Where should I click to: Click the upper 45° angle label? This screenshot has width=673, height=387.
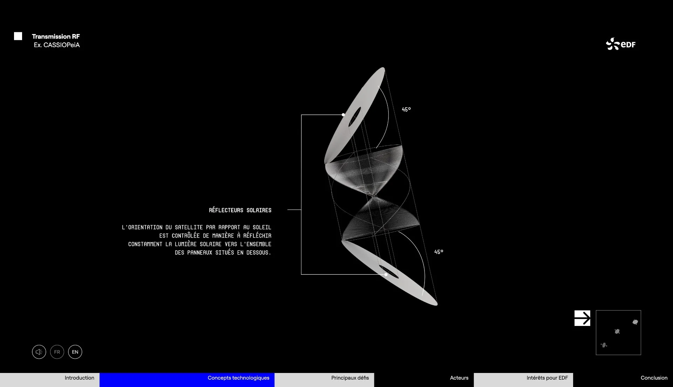tap(406, 109)
